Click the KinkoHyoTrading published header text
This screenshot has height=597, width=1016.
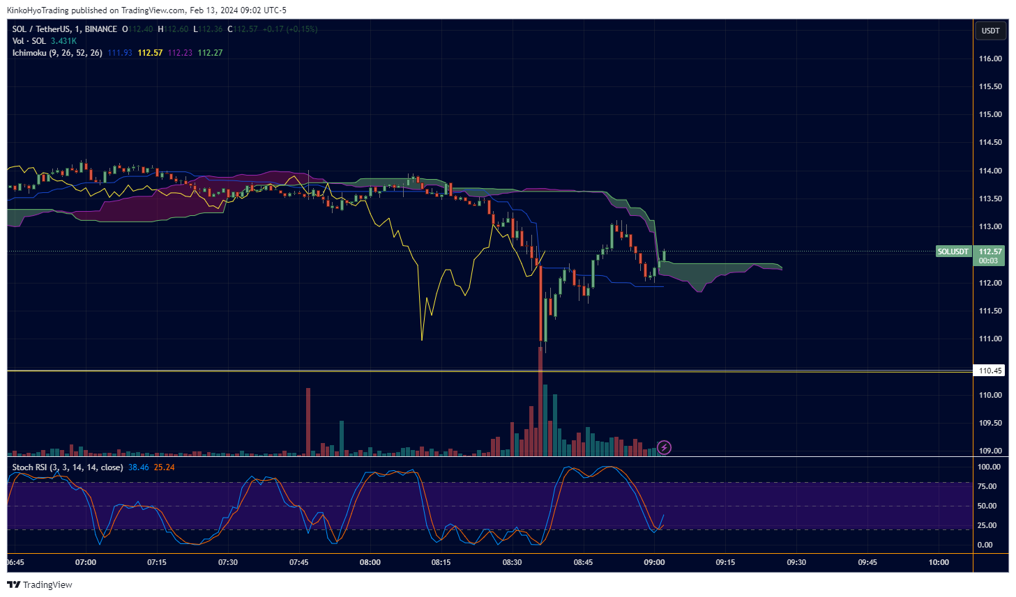pyautogui.click(x=146, y=10)
